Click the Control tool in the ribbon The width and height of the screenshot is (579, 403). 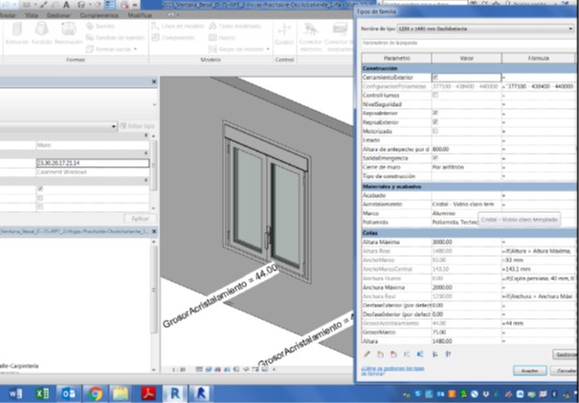pyautogui.click(x=284, y=33)
